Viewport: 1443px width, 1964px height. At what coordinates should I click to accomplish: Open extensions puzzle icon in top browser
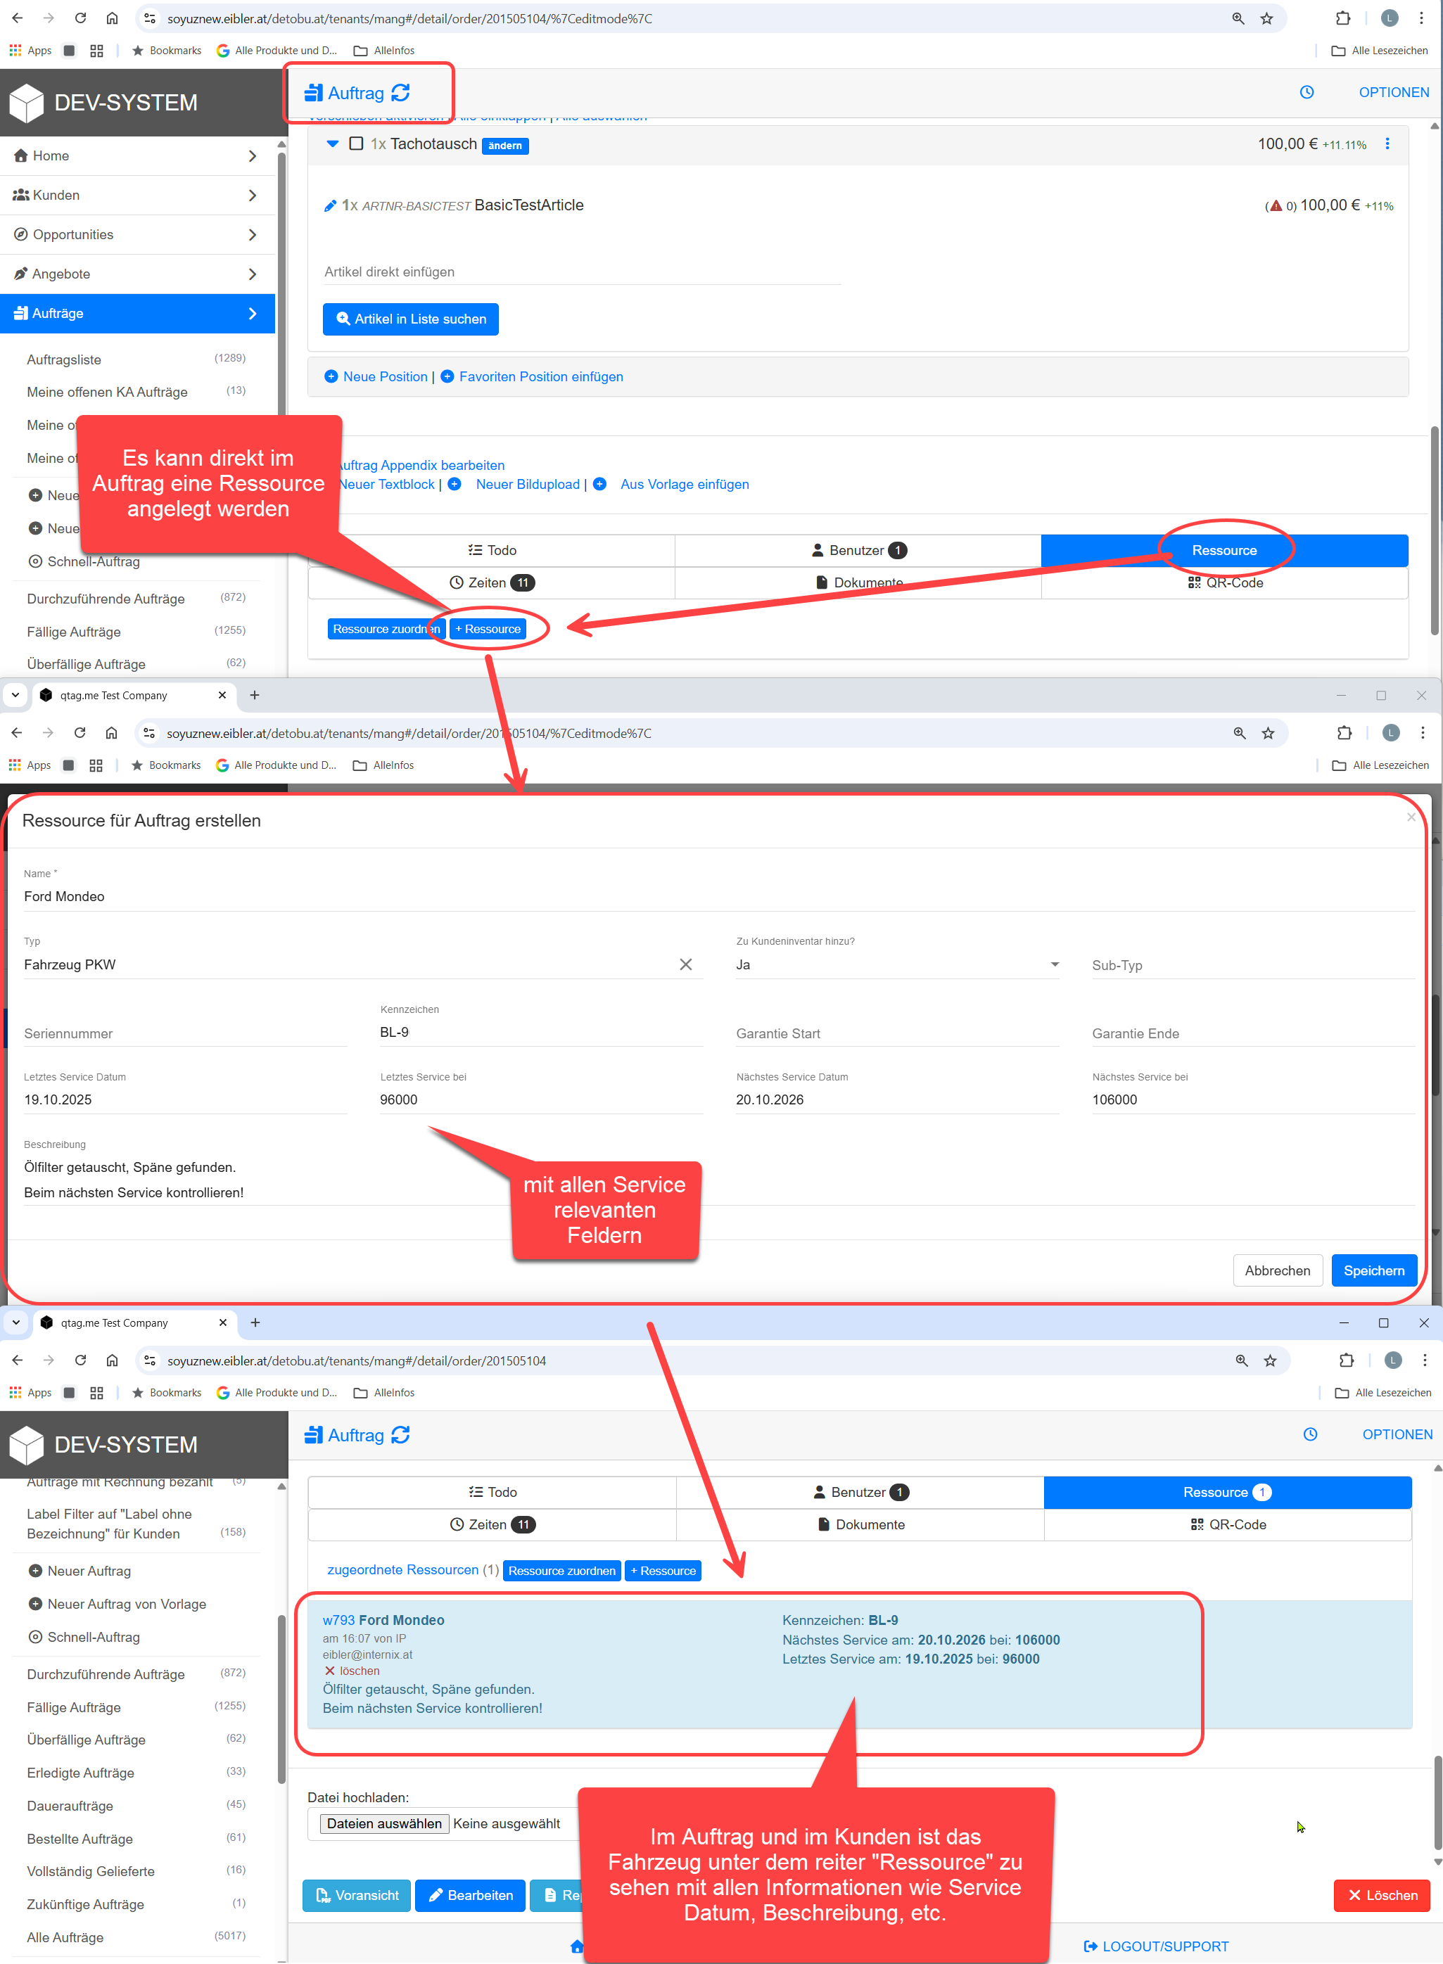point(1343,18)
